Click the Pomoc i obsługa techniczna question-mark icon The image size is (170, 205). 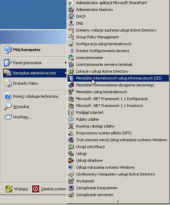[x=8, y=96]
